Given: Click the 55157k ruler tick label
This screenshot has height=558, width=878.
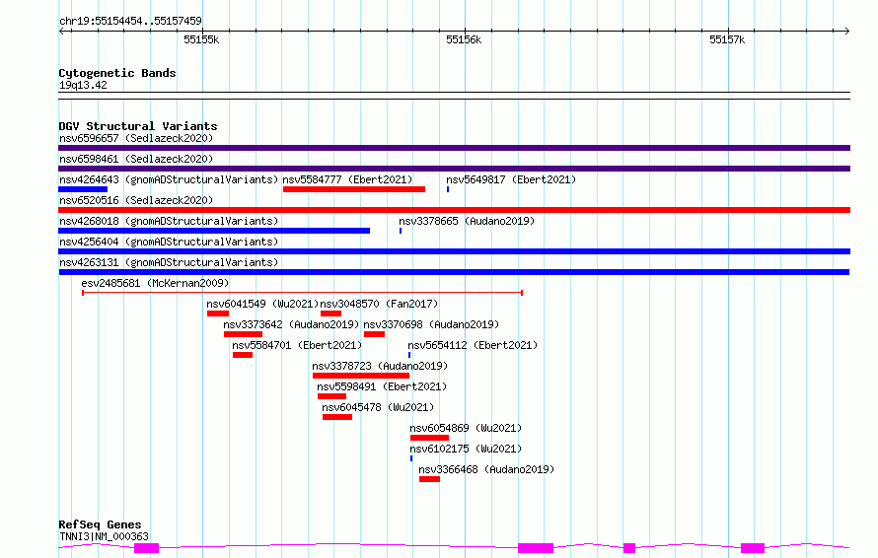Looking at the screenshot, I should tap(727, 39).
